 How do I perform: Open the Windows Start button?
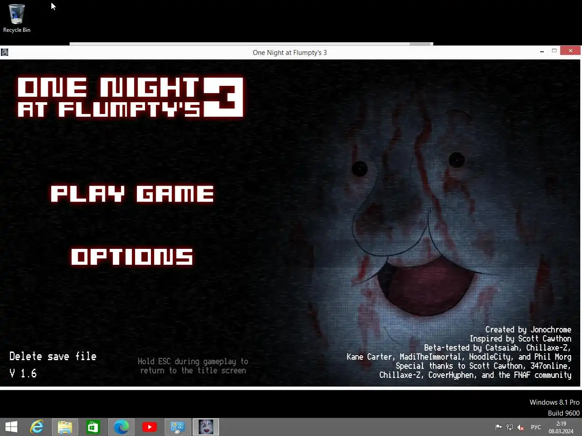click(11, 427)
